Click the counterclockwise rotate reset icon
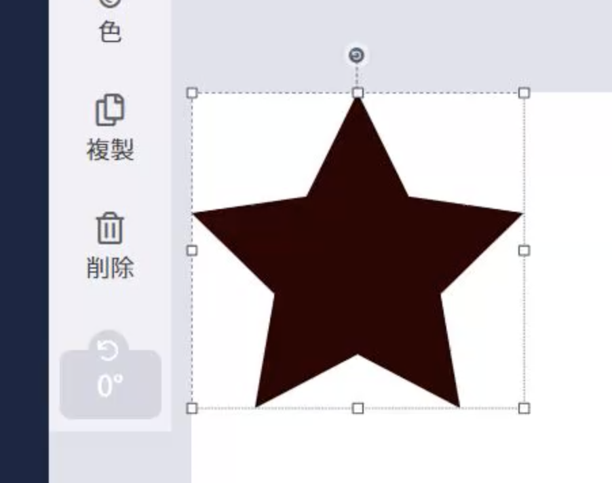612x483 pixels. click(108, 350)
